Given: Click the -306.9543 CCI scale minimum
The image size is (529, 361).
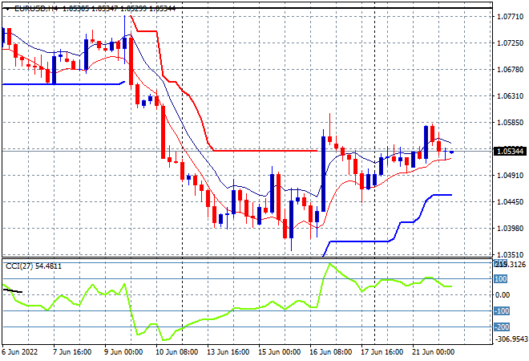Looking at the screenshot, I should (511, 339).
